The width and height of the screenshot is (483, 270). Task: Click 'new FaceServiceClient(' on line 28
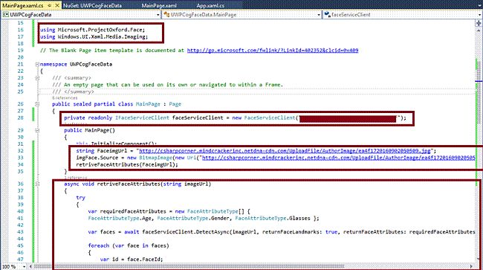click(x=265, y=118)
